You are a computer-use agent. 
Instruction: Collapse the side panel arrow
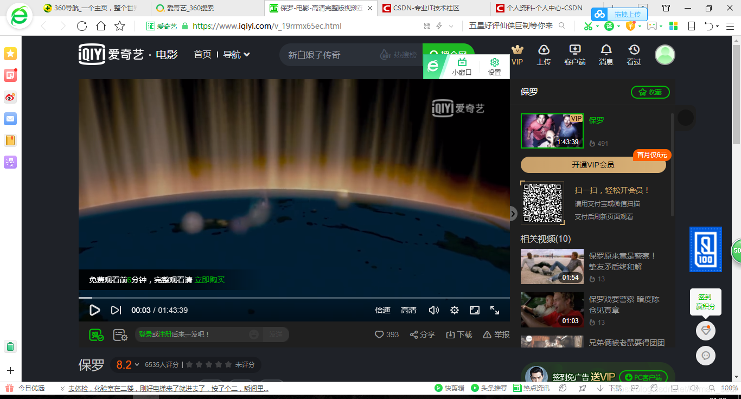pyautogui.click(x=513, y=214)
